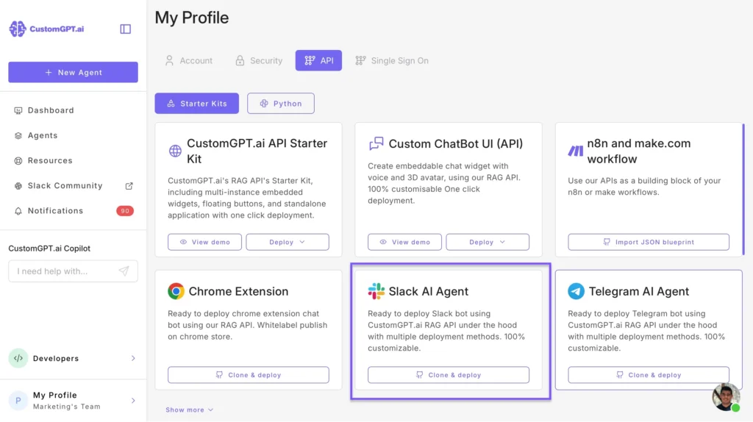Click the Dashboard monitor icon
The height and width of the screenshot is (422, 753).
[x=18, y=110]
